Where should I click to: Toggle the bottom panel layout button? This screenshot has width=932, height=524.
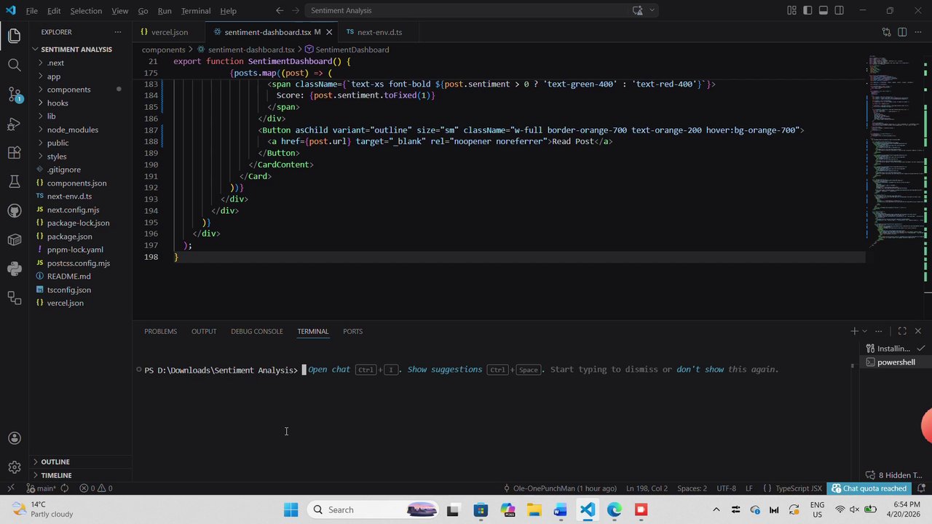[824, 10]
